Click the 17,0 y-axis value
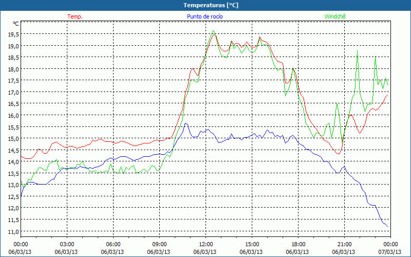411x257 pixels. (x=13, y=92)
